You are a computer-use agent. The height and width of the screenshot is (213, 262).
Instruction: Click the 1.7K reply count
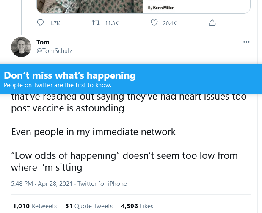(55, 23)
